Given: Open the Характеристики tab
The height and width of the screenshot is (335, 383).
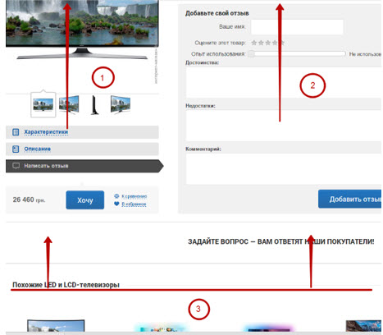Looking at the screenshot, I should (82, 132).
